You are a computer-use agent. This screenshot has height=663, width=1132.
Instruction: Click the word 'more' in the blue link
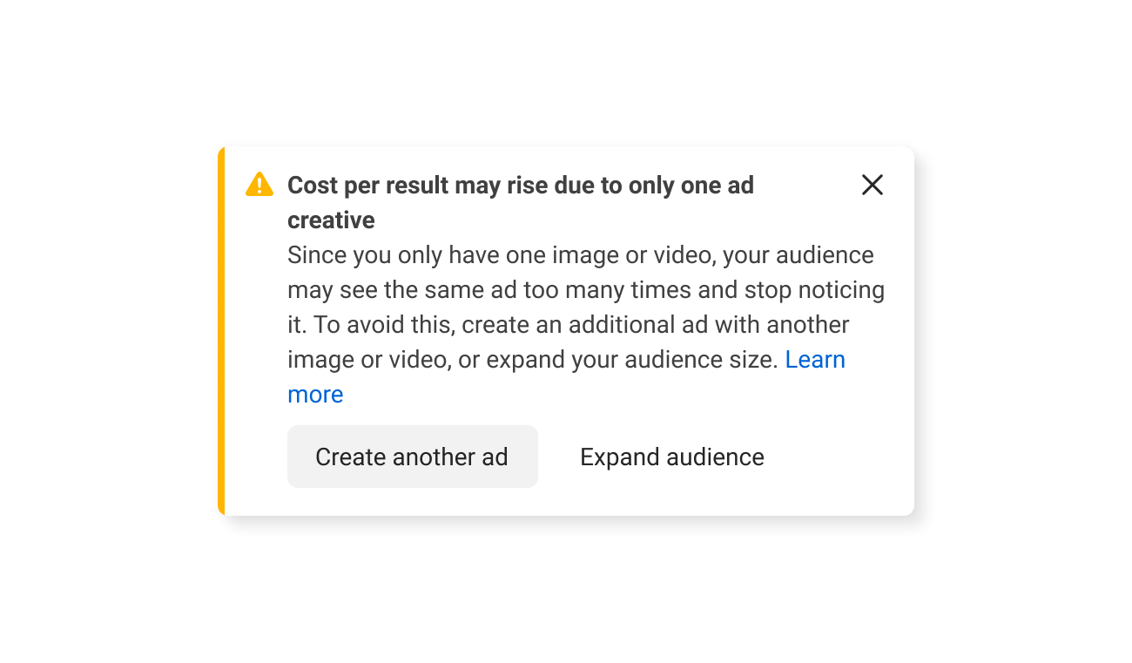(x=315, y=395)
